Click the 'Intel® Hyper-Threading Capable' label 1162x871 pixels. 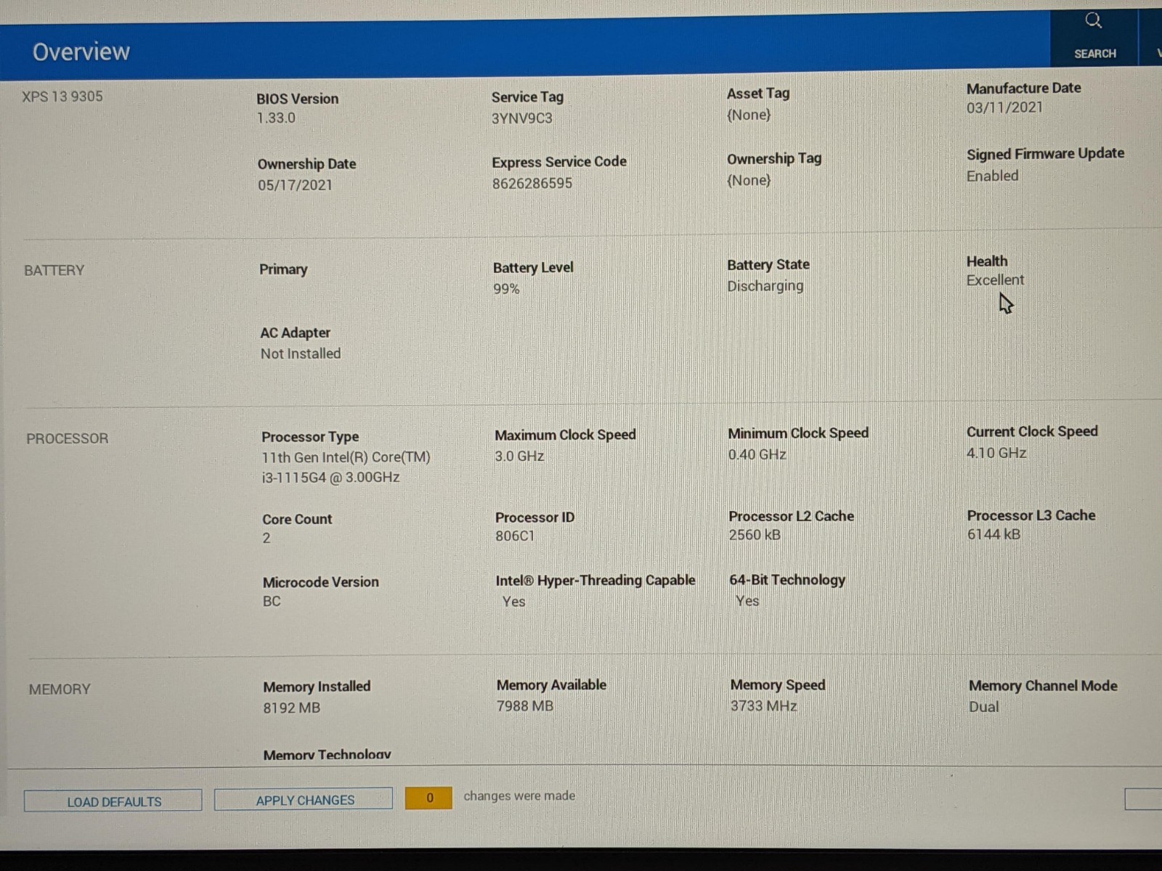pos(596,581)
